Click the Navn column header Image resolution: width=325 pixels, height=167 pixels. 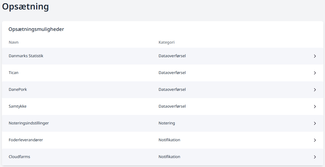pyautogui.click(x=14, y=42)
